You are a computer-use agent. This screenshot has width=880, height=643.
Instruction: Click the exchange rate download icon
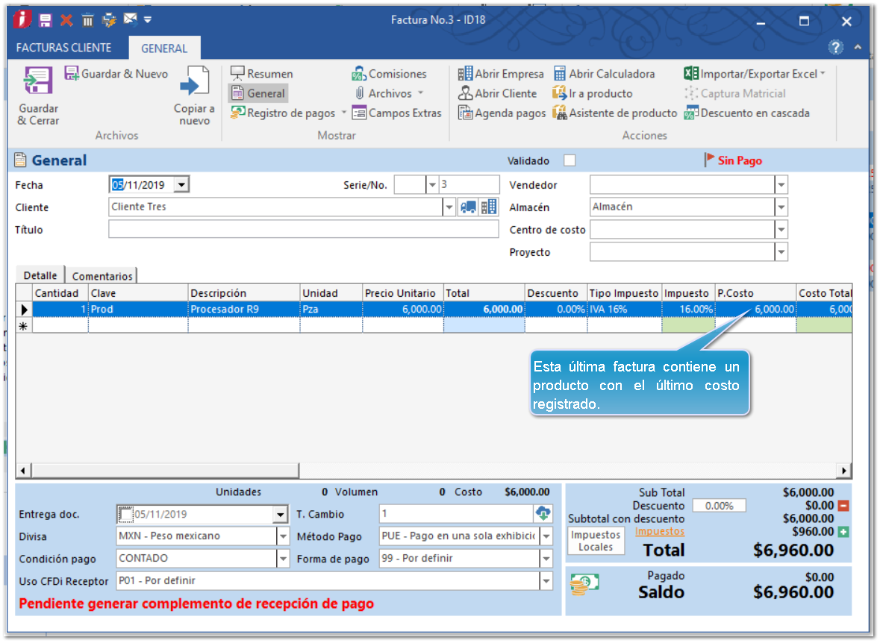pos(543,513)
